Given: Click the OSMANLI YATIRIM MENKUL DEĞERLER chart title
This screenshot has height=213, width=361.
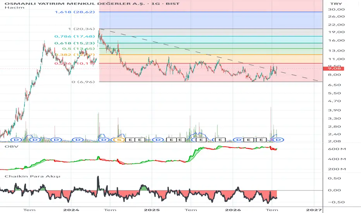Looking at the screenshot, I should [92, 3].
